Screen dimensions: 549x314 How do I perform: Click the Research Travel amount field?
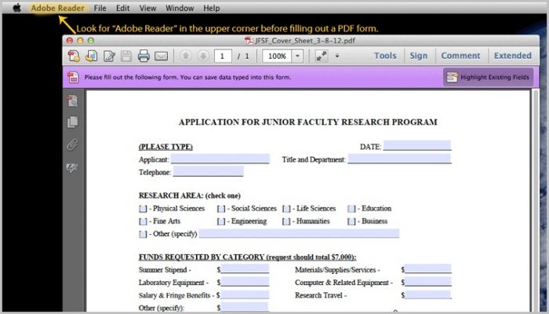point(428,294)
